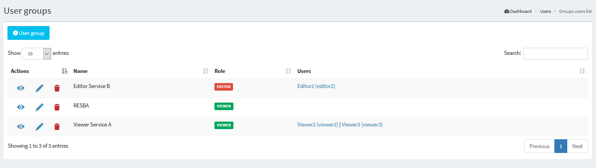
Task: Edit the Editor Service B group
Action: click(x=39, y=88)
